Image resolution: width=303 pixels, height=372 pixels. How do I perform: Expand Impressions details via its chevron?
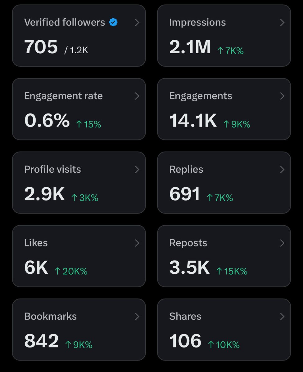pyautogui.click(x=282, y=23)
